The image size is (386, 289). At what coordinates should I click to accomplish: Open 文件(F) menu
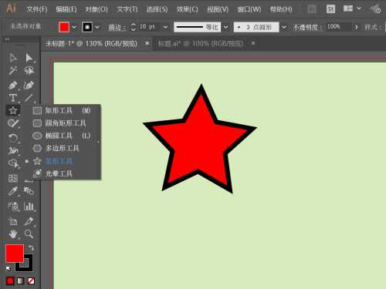click(37, 9)
